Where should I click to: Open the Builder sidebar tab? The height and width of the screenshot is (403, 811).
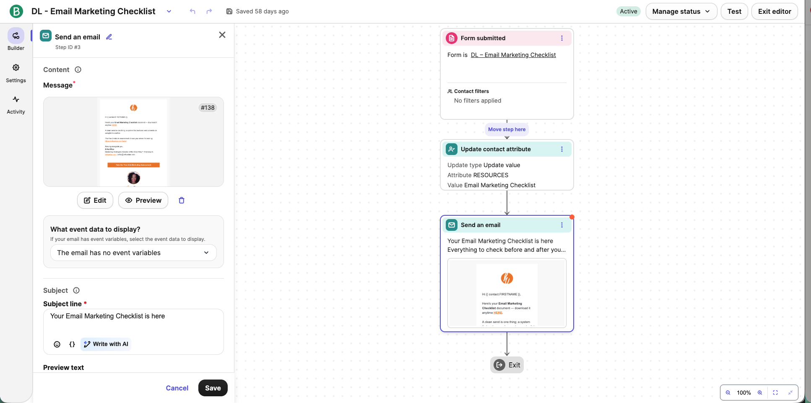click(16, 40)
